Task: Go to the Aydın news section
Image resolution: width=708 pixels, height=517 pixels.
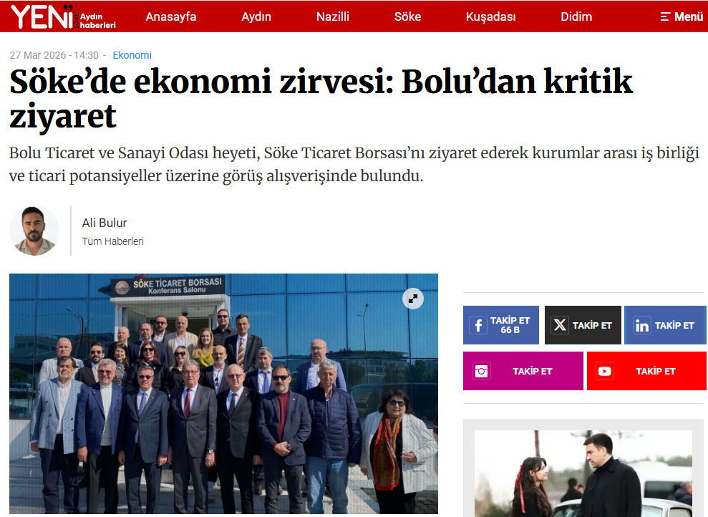Action: (256, 16)
